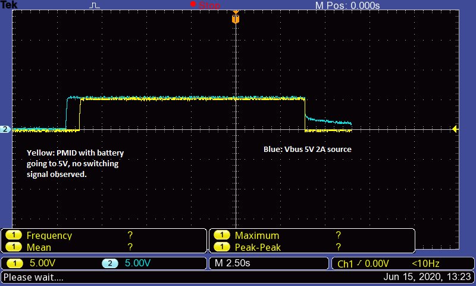Click the question mark value beside Peak-Peak
This screenshot has height=286, width=476.
click(x=338, y=247)
